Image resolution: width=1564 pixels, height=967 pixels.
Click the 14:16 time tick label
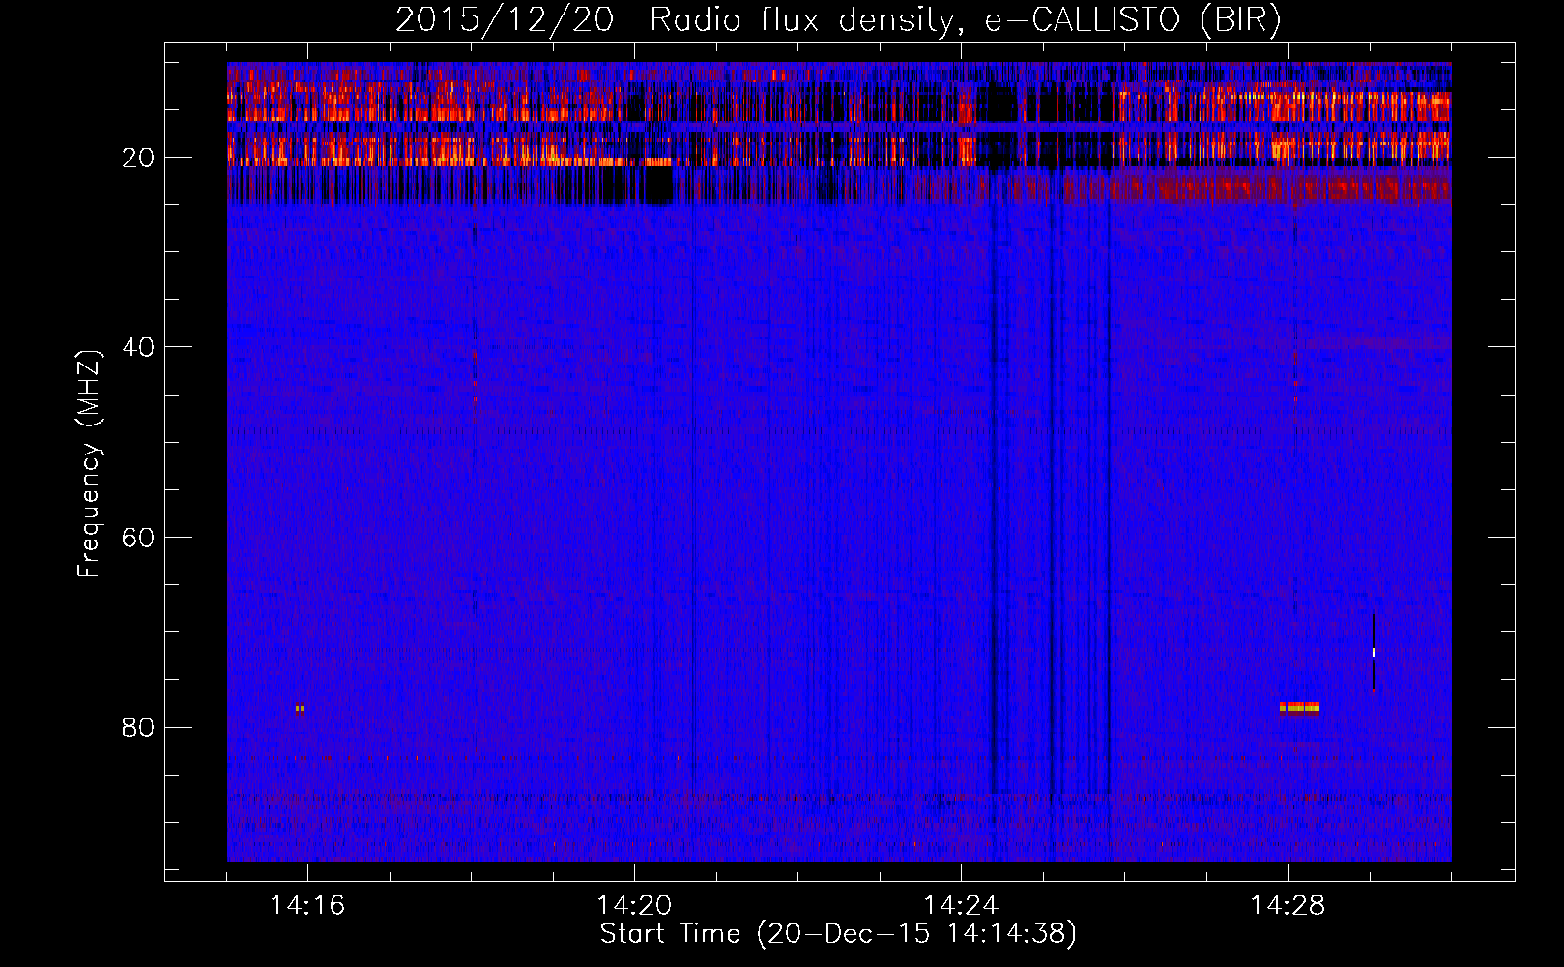(307, 906)
